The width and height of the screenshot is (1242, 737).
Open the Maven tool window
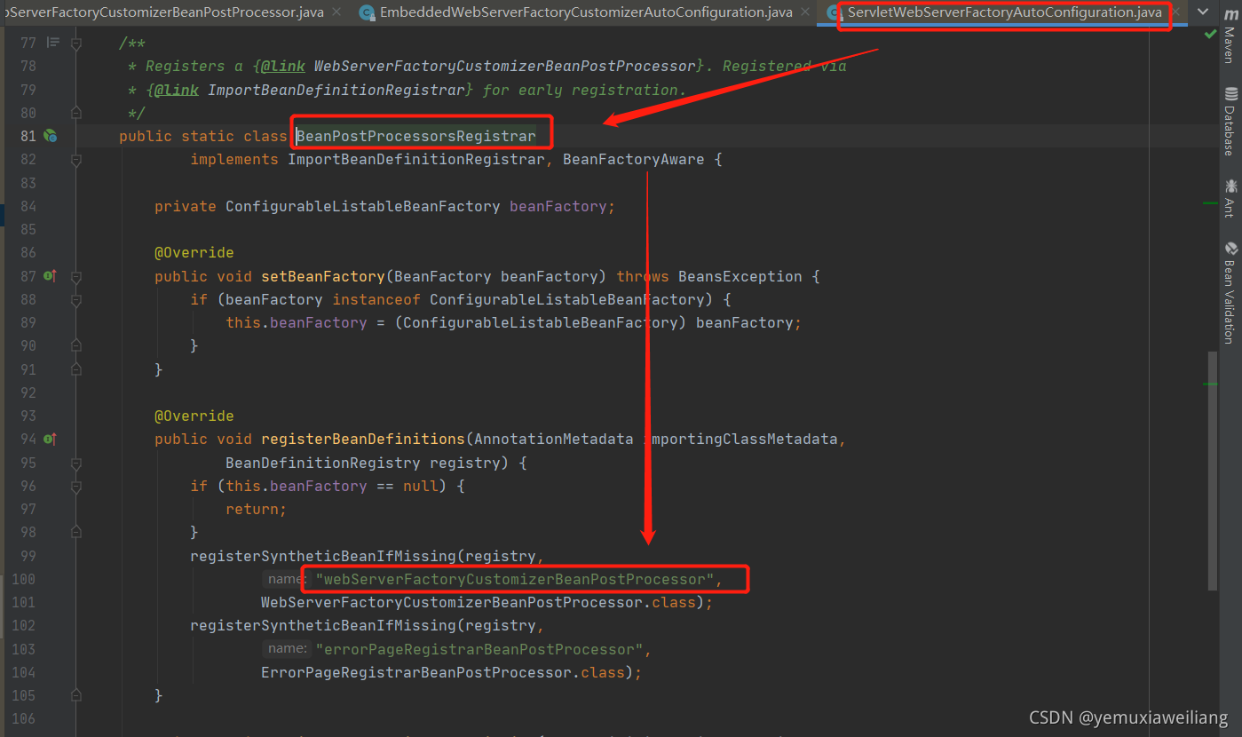(x=1230, y=36)
